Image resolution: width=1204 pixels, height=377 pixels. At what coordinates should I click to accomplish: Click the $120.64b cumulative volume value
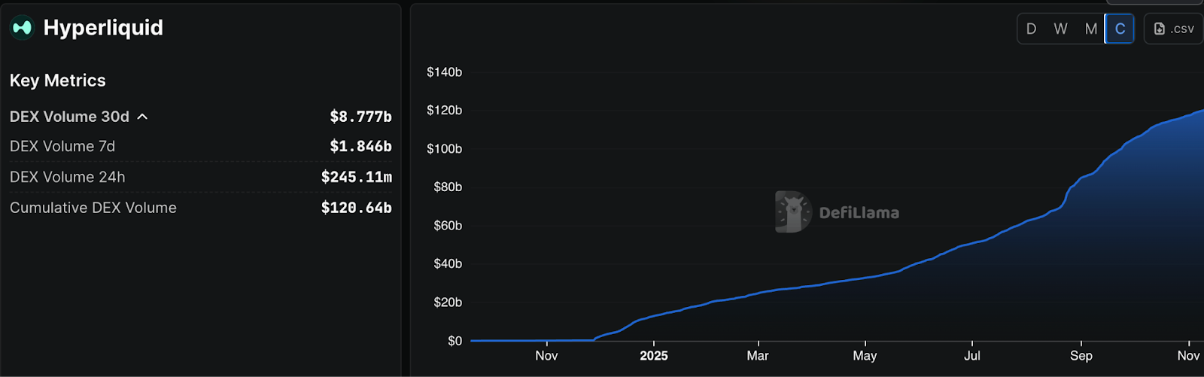click(356, 208)
